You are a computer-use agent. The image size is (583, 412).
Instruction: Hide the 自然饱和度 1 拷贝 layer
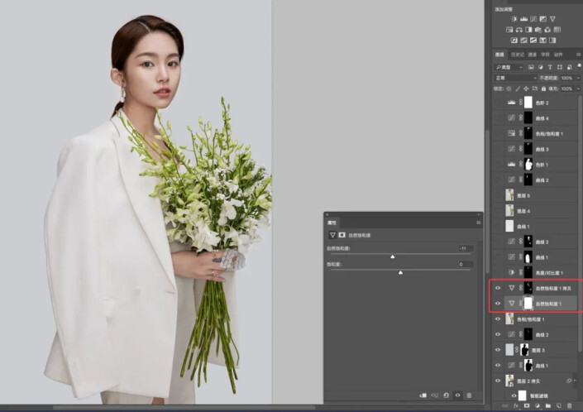coord(497,288)
